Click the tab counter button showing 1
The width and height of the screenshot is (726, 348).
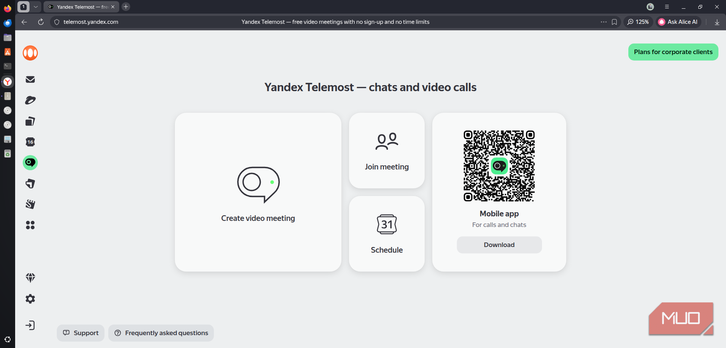point(23,7)
